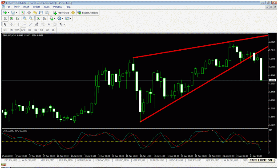Switch timeframe to H4
The width and height of the screenshot is (278, 168).
36,30
